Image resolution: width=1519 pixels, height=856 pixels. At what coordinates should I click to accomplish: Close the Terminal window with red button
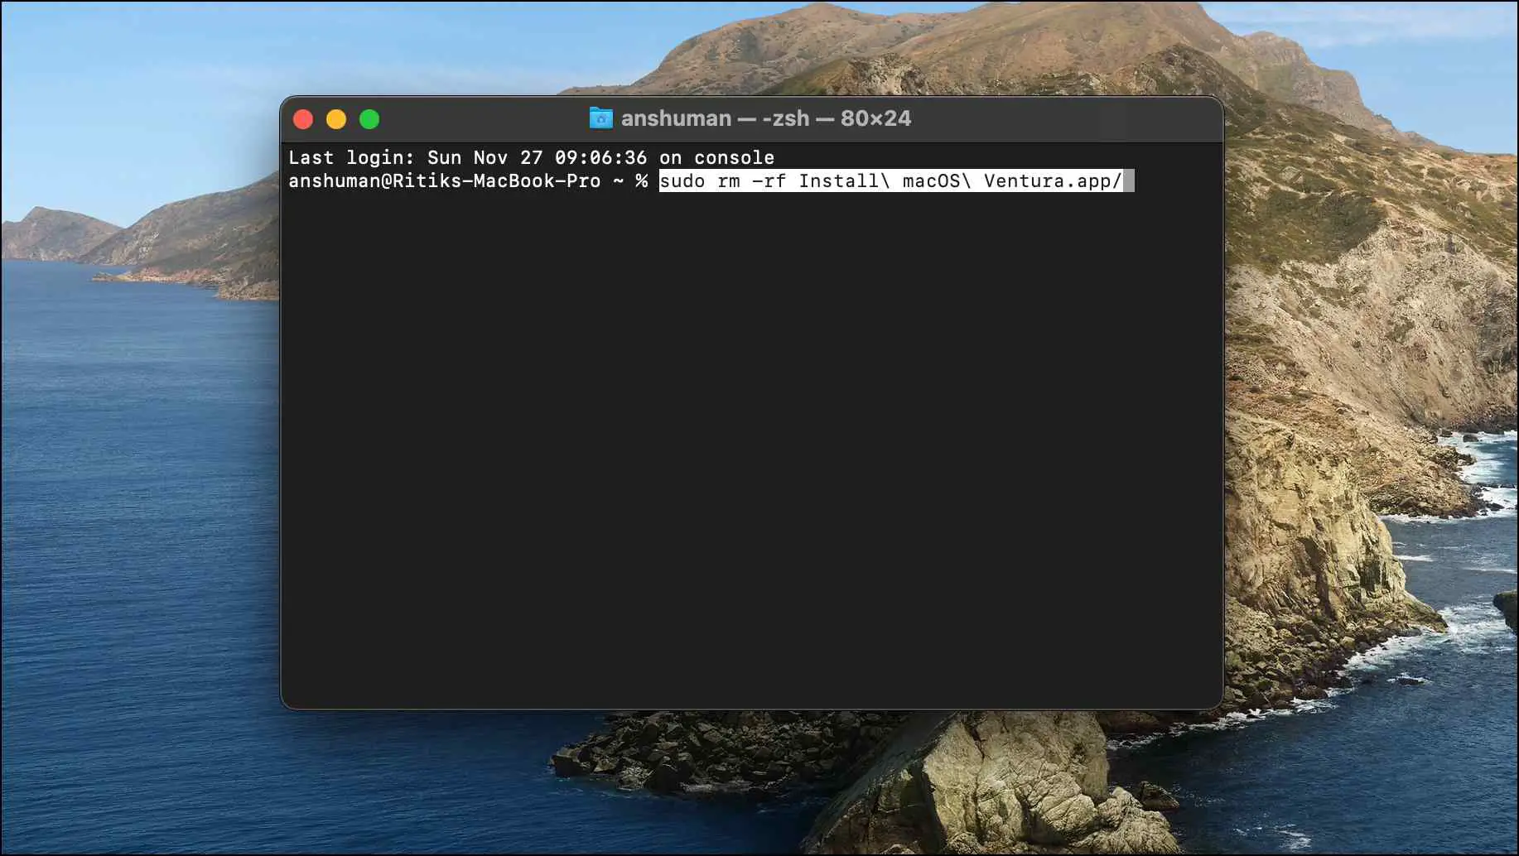pyautogui.click(x=303, y=119)
